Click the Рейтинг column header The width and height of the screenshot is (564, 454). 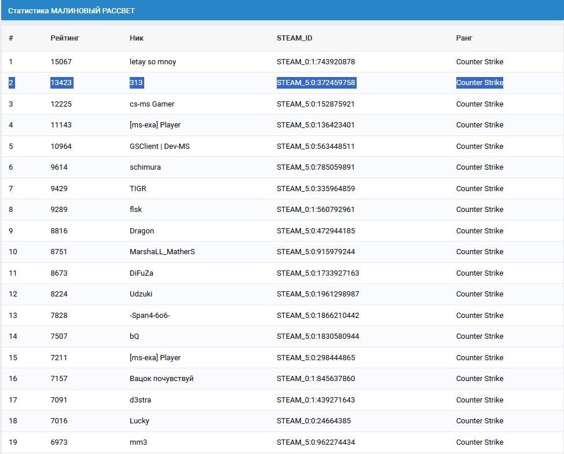click(65, 38)
